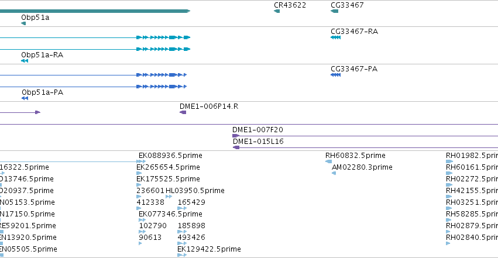The height and width of the screenshot is (258, 498).
Task: Click the CG33467-PA CDS label
Action: tap(354, 69)
